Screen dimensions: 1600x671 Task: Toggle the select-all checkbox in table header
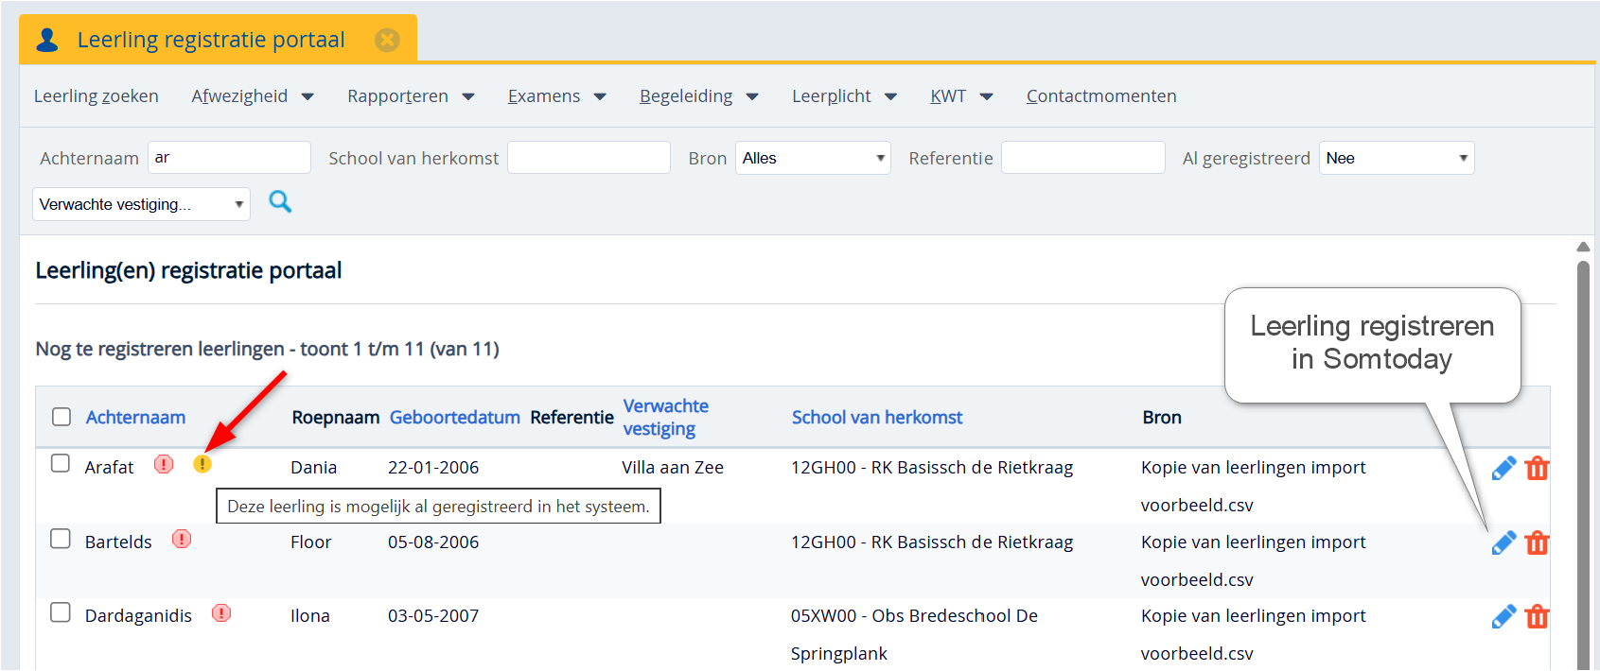[x=62, y=417]
